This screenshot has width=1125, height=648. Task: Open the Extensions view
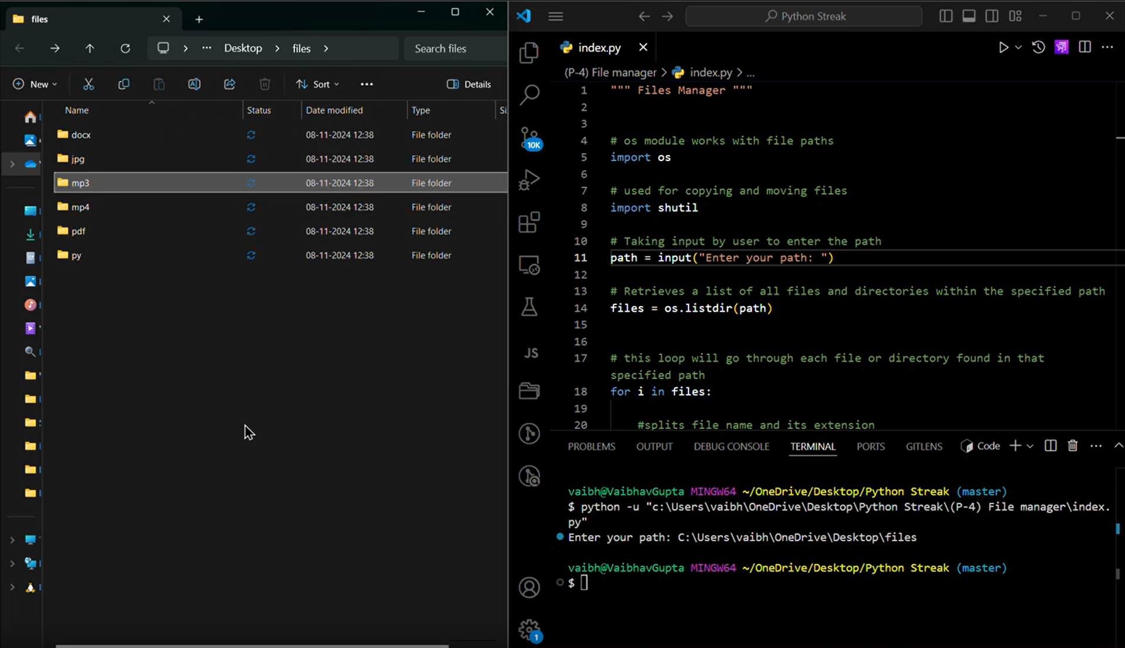(x=529, y=222)
